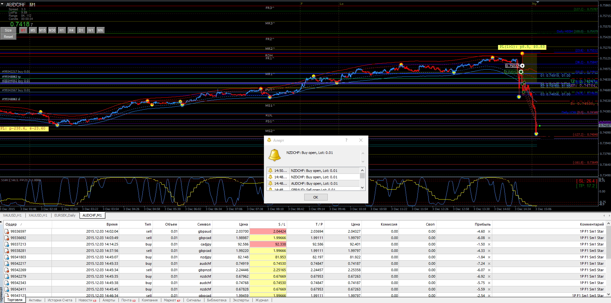611x303 pixels.
Task: Click the help question mark in Alert dialog
Action: click(346, 140)
